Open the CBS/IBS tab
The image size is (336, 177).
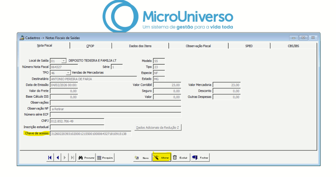tap(293, 46)
